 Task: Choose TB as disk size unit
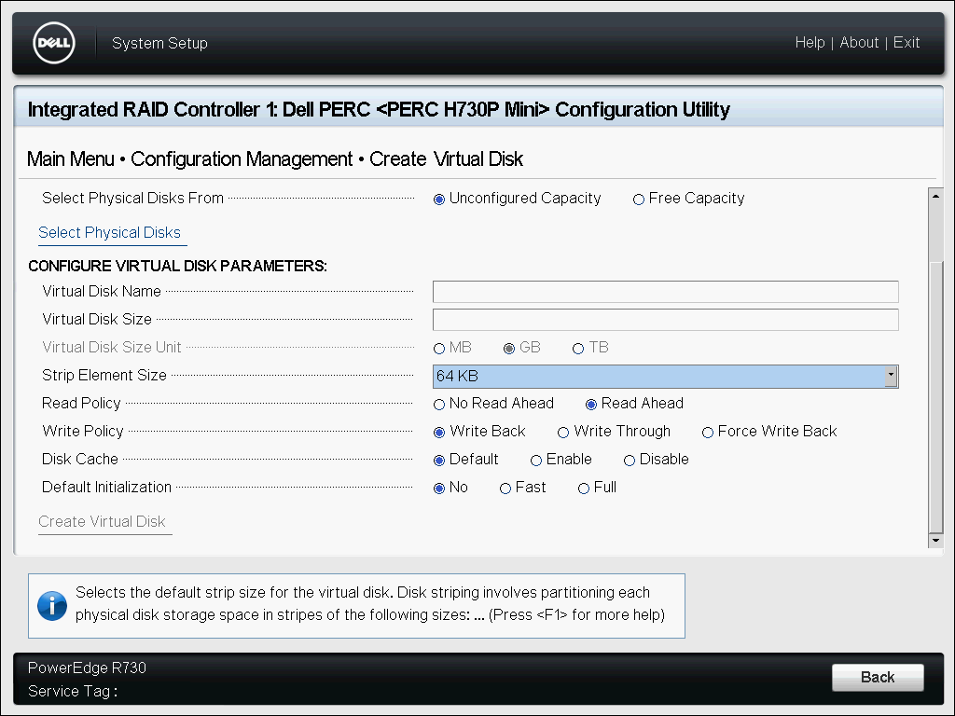click(x=578, y=349)
